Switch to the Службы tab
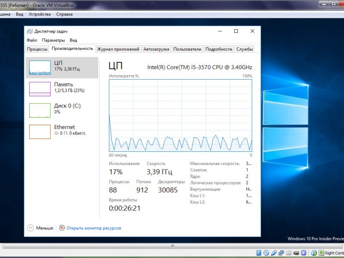Screen dimensions: 344x258 (x=244, y=49)
